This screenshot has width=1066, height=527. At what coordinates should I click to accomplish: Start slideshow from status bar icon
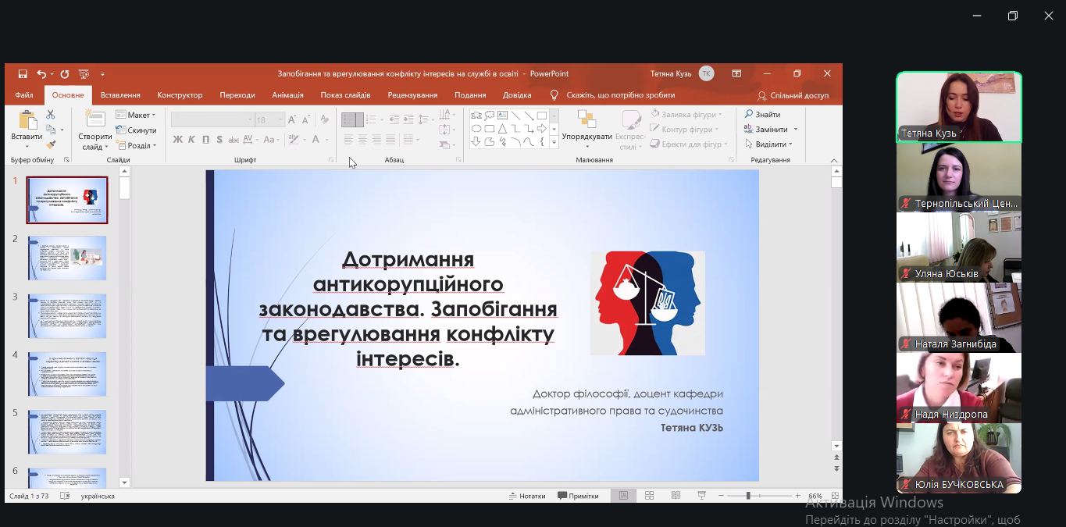pyautogui.click(x=701, y=496)
